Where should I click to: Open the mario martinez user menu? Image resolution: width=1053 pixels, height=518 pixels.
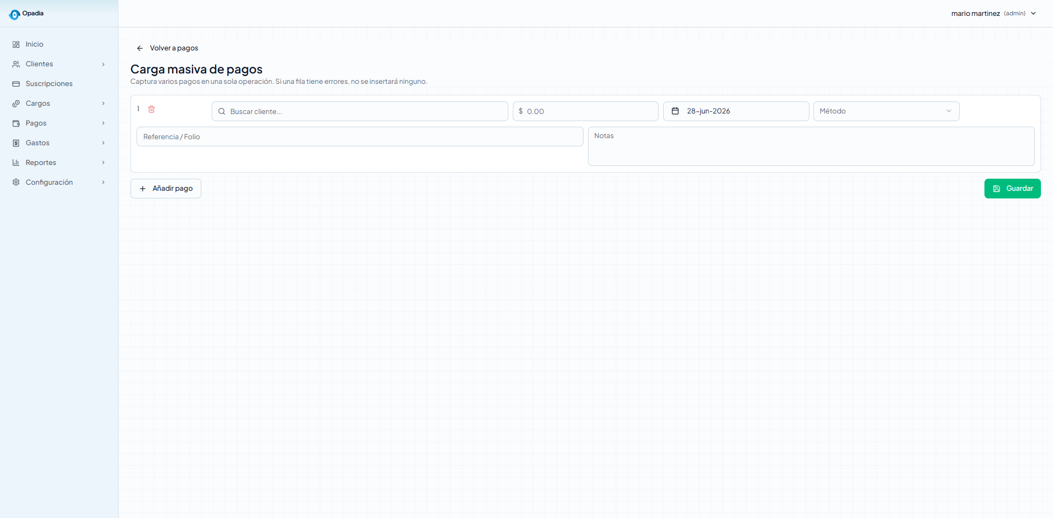993,13
